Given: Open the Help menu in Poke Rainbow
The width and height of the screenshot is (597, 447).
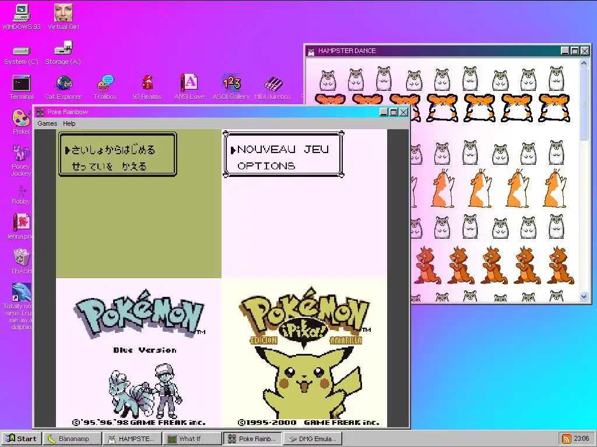Looking at the screenshot, I should (x=69, y=123).
